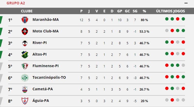
Task: Click the CLUBE column header
Action: [x=27, y=11]
